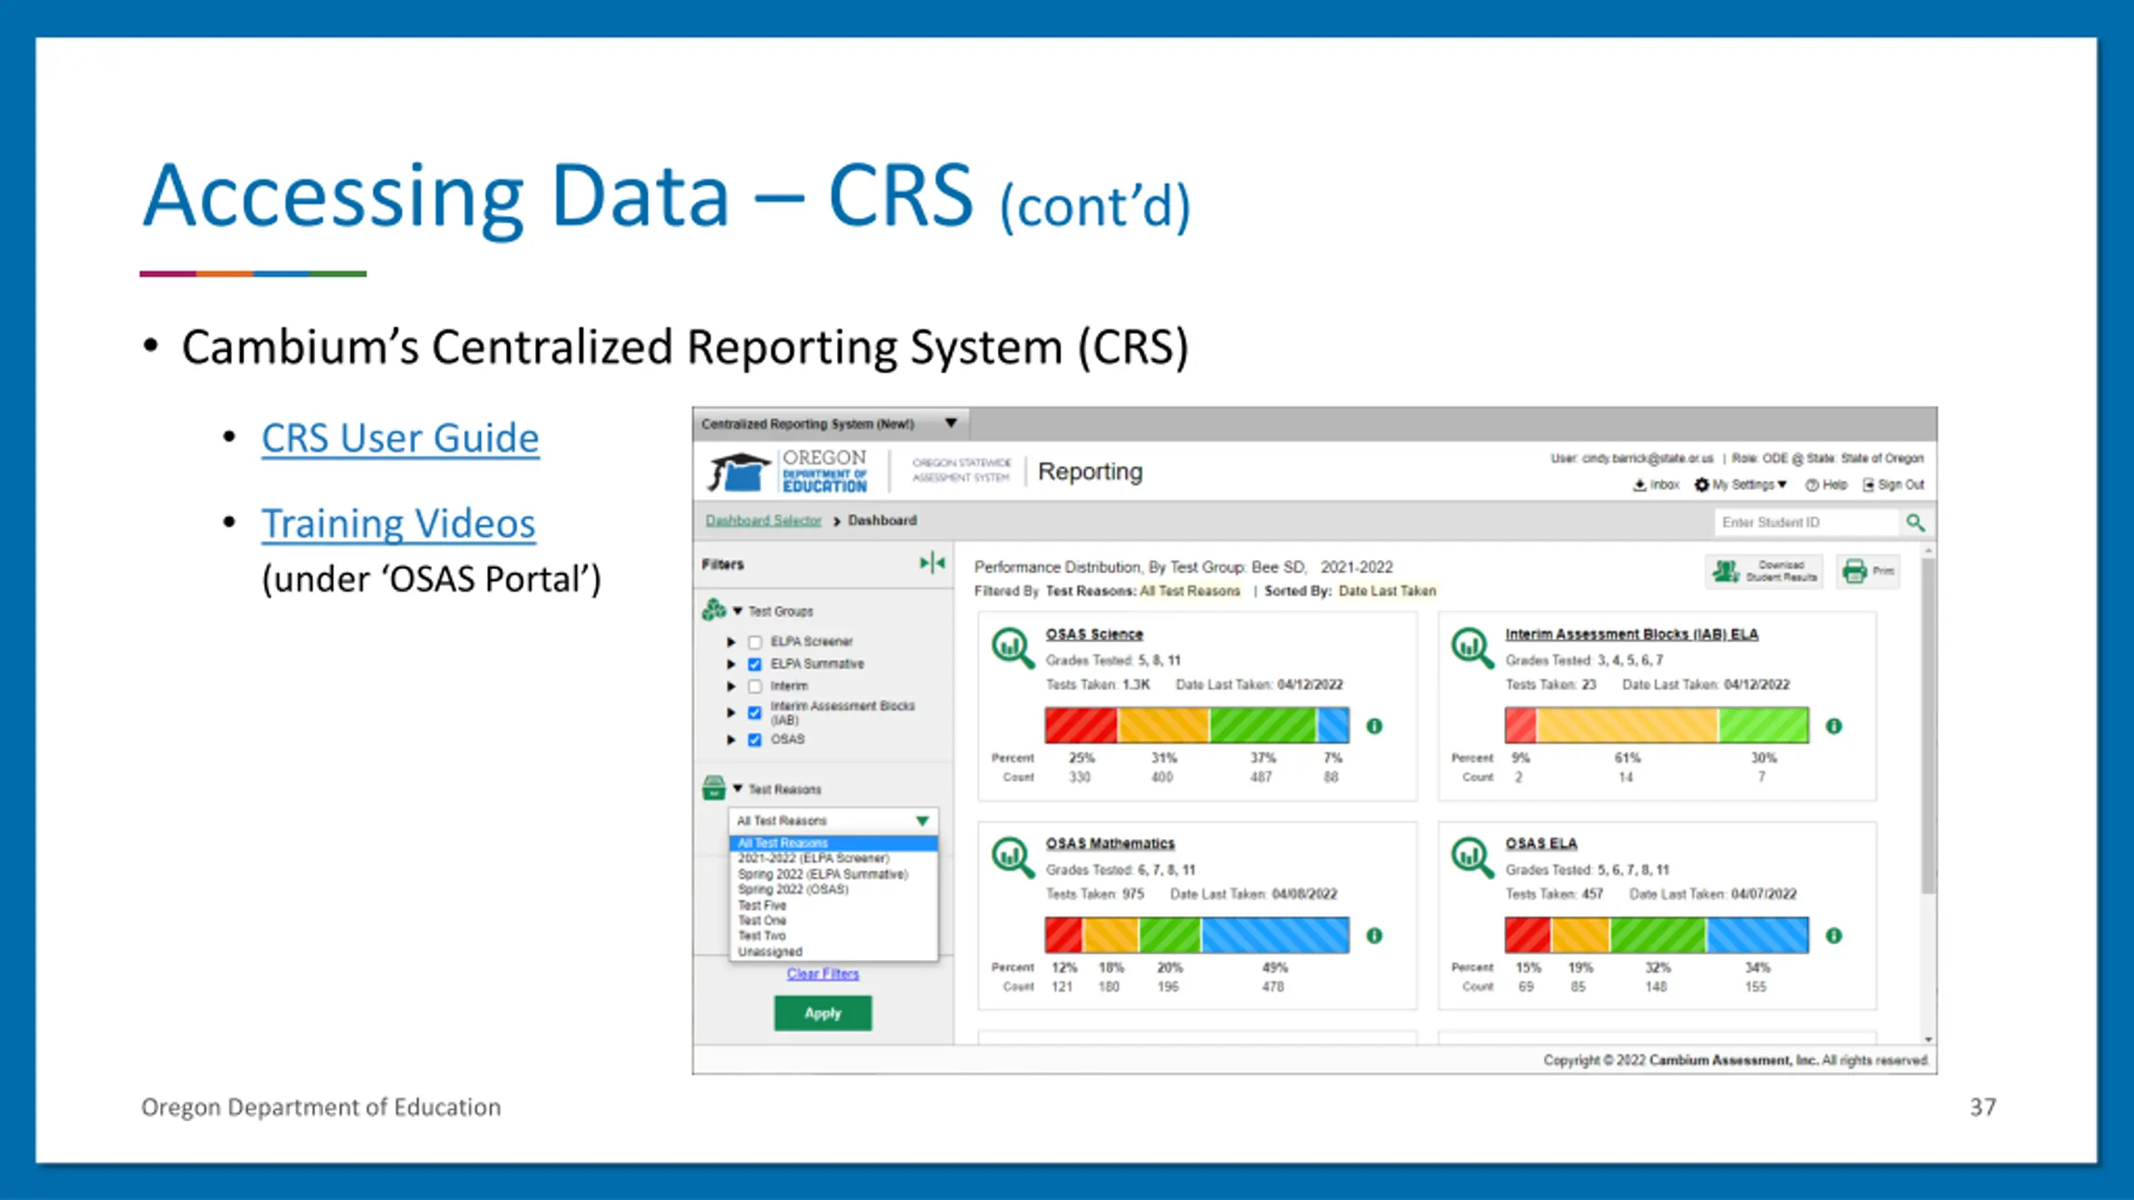Click the OSAS ELA magnifier chart icon
The width and height of the screenshot is (2134, 1200).
(1471, 857)
